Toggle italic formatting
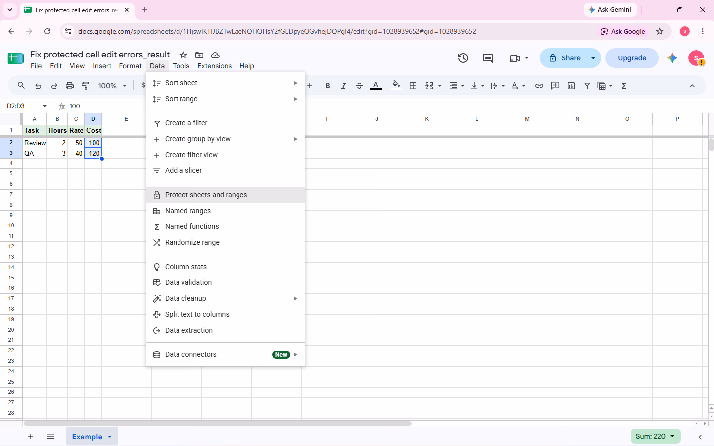This screenshot has width=714, height=446. pos(344,86)
